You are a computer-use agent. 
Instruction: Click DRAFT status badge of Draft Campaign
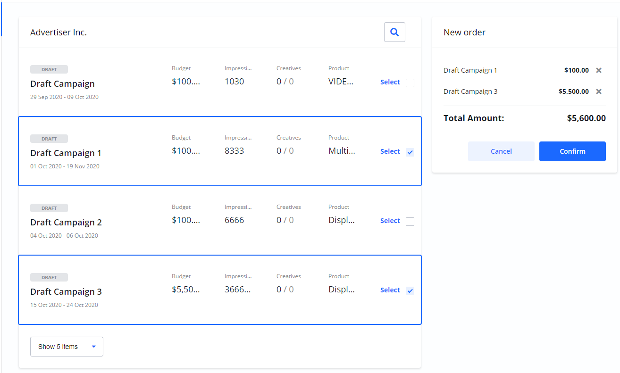click(x=49, y=69)
